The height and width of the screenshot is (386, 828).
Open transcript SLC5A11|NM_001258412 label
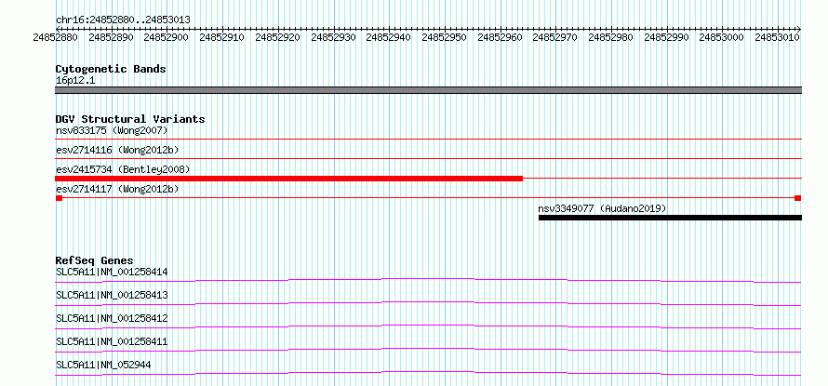click(x=112, y=318)
